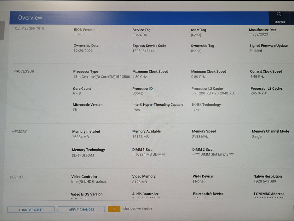Viewport: 294px width, 221px height.
Task: Click the Asset Tag label
Action: tap(199, 30)
